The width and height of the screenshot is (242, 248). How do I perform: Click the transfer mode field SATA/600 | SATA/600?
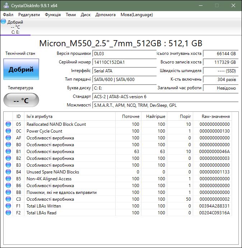pos(124,79)
